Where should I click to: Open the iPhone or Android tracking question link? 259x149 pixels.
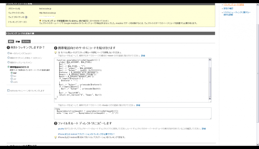point(86,134)
